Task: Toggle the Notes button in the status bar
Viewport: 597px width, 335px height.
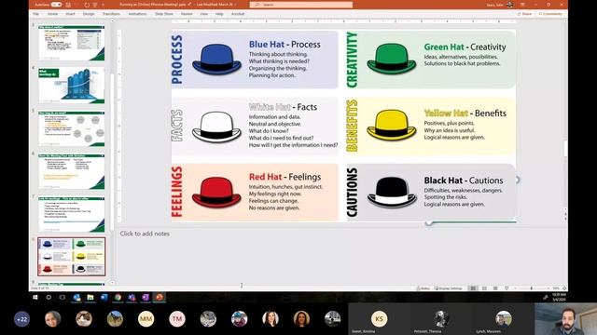Action: tap(423, 288)
